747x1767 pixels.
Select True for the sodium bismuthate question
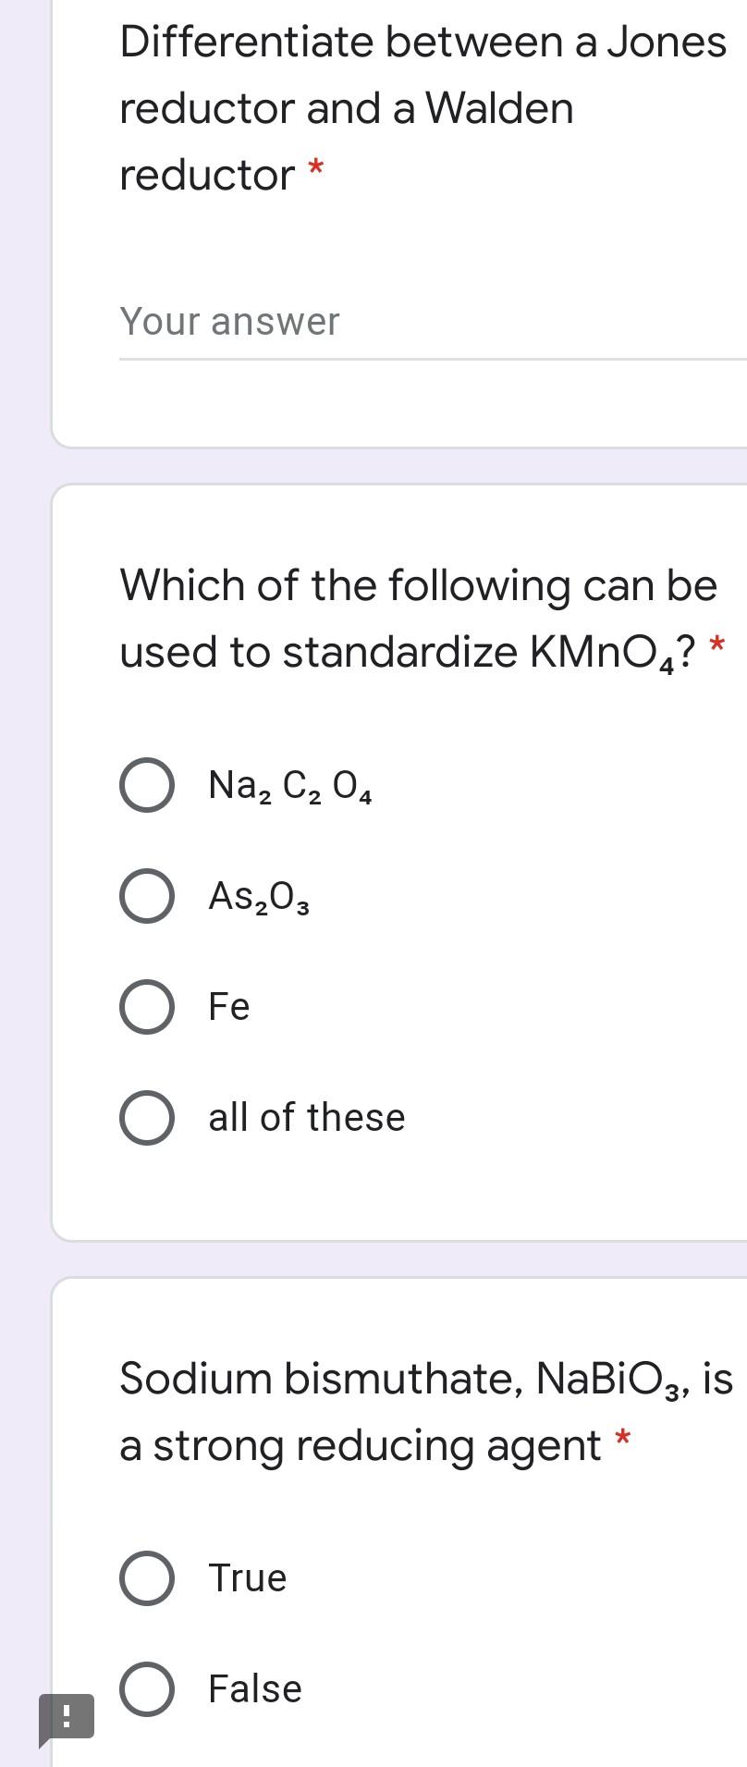pos(146,1577)
